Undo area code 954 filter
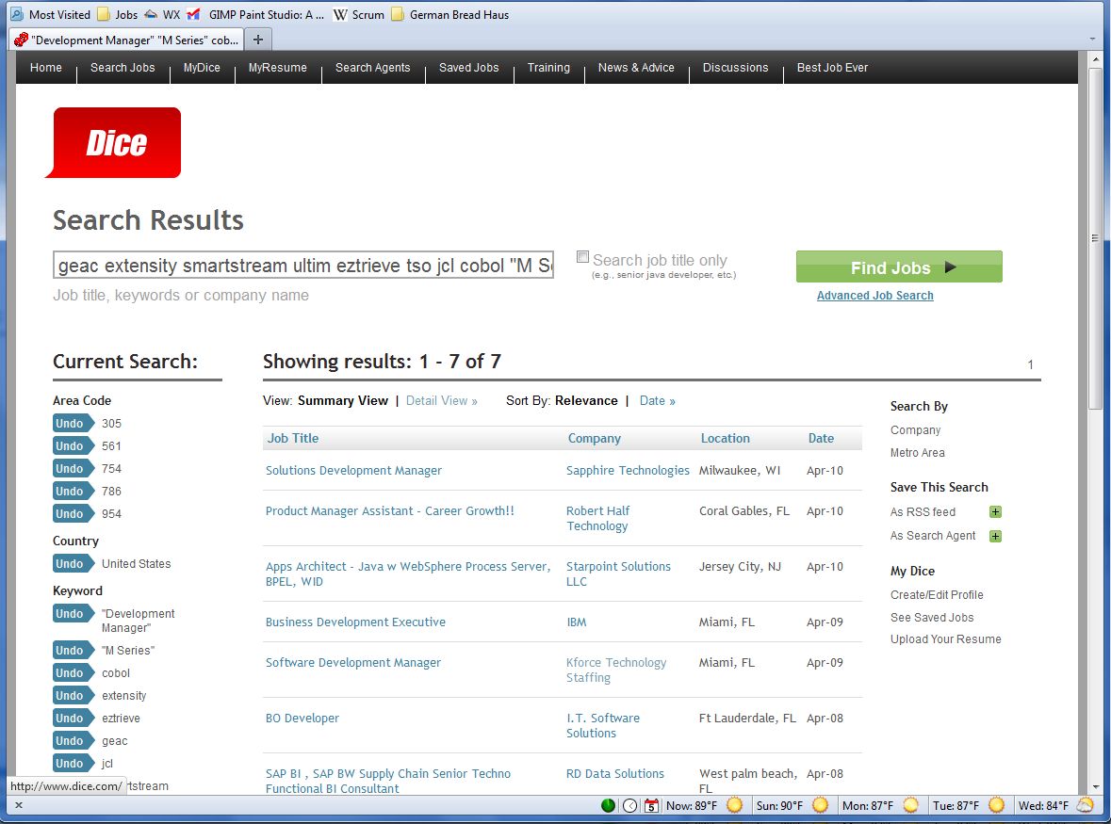Screen dimensions: 1111x824 (x=73, y=514)
